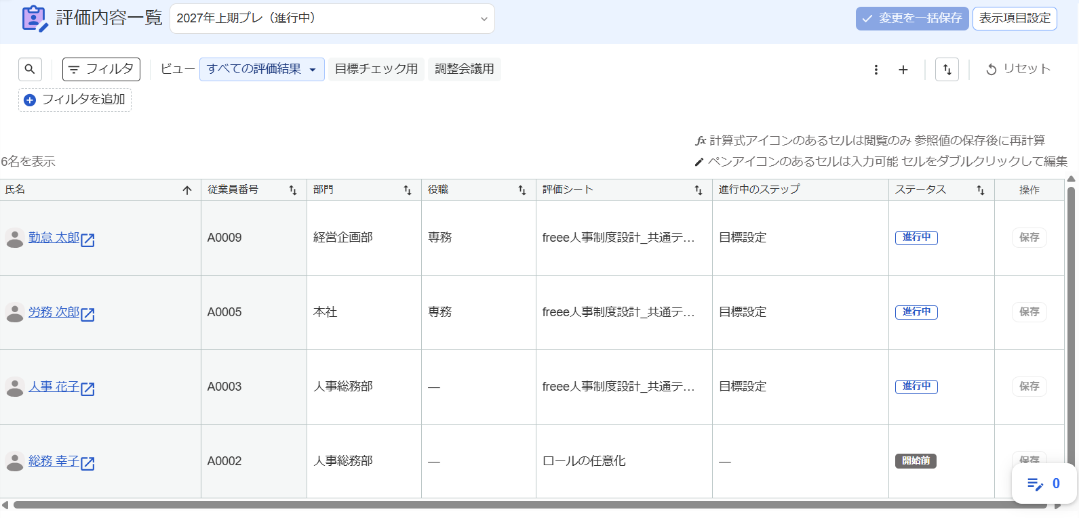
Task: Sort the 役職 column
Action: tap(522, 190)
